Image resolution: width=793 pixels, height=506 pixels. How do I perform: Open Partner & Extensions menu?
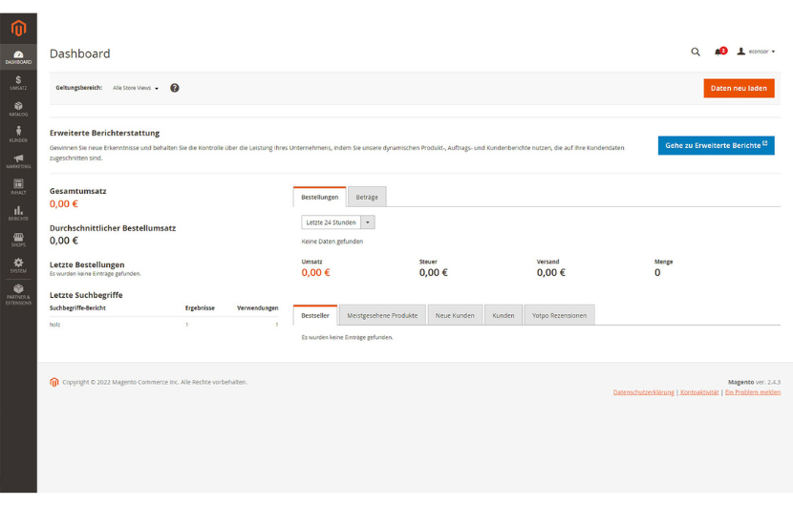[x=18, y=294]
